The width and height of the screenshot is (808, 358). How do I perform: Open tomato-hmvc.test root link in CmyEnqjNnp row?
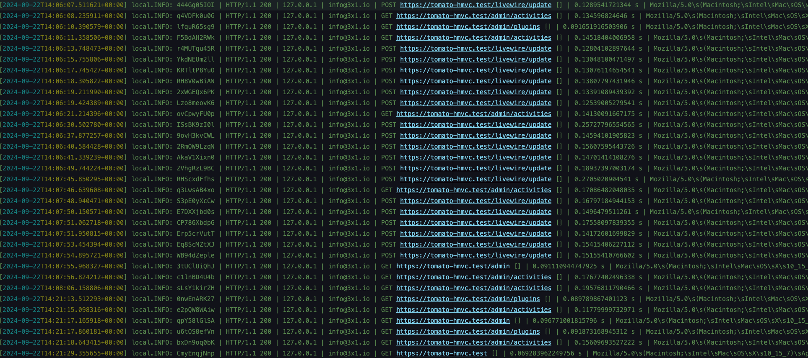442,353
